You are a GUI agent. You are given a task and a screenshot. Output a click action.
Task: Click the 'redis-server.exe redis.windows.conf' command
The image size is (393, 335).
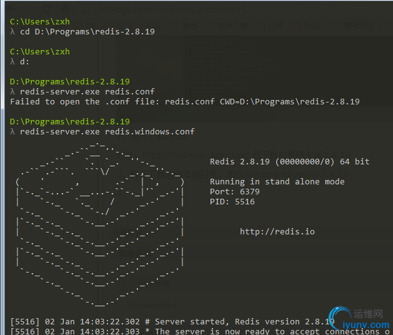pos(107,132)
